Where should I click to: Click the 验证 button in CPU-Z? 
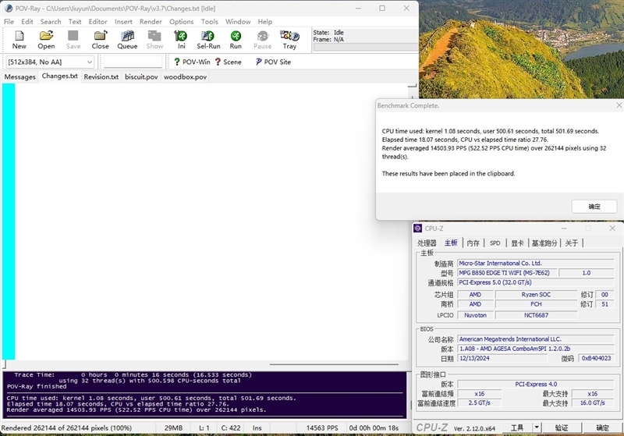coord(562,427)
